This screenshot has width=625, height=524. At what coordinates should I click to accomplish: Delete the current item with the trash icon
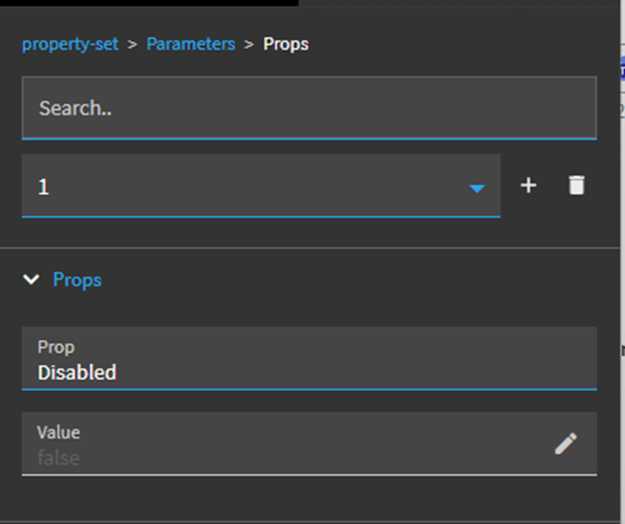(x=576, y=186)
